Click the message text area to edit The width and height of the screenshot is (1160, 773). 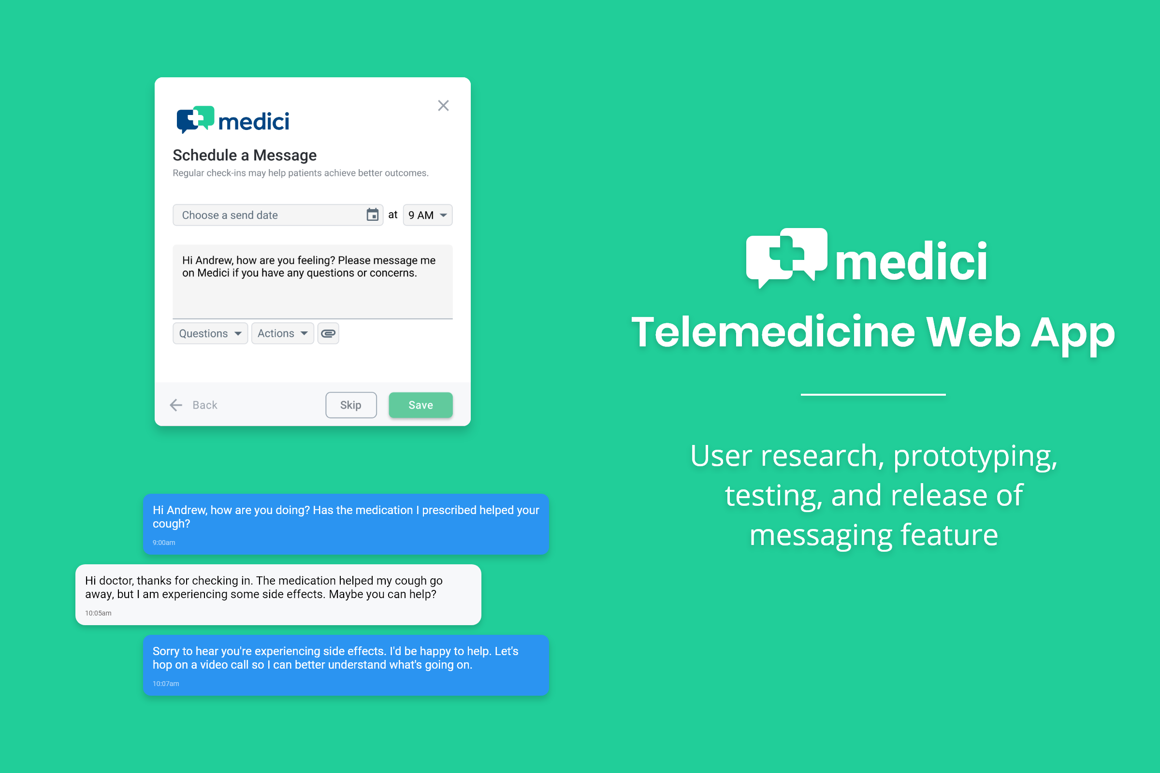[x=312, y=280]
